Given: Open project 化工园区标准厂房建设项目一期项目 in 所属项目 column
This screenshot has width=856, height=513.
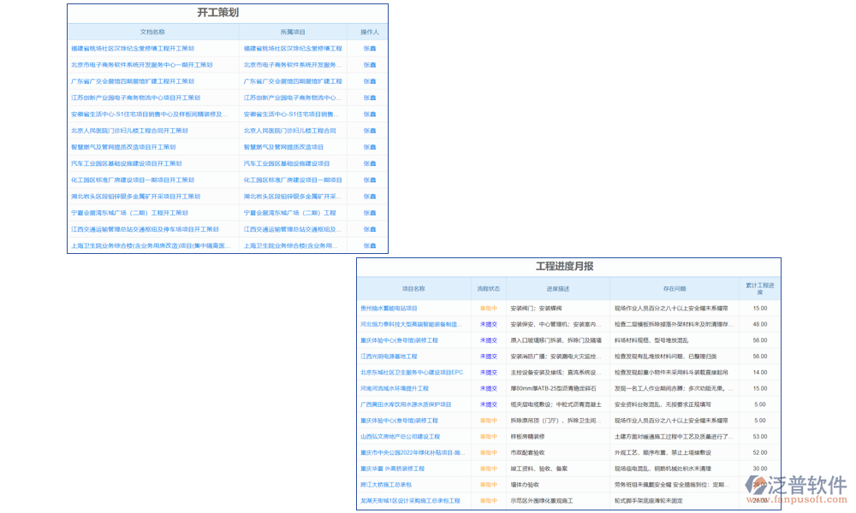Looking at the screenshot, I should [293, 180].
